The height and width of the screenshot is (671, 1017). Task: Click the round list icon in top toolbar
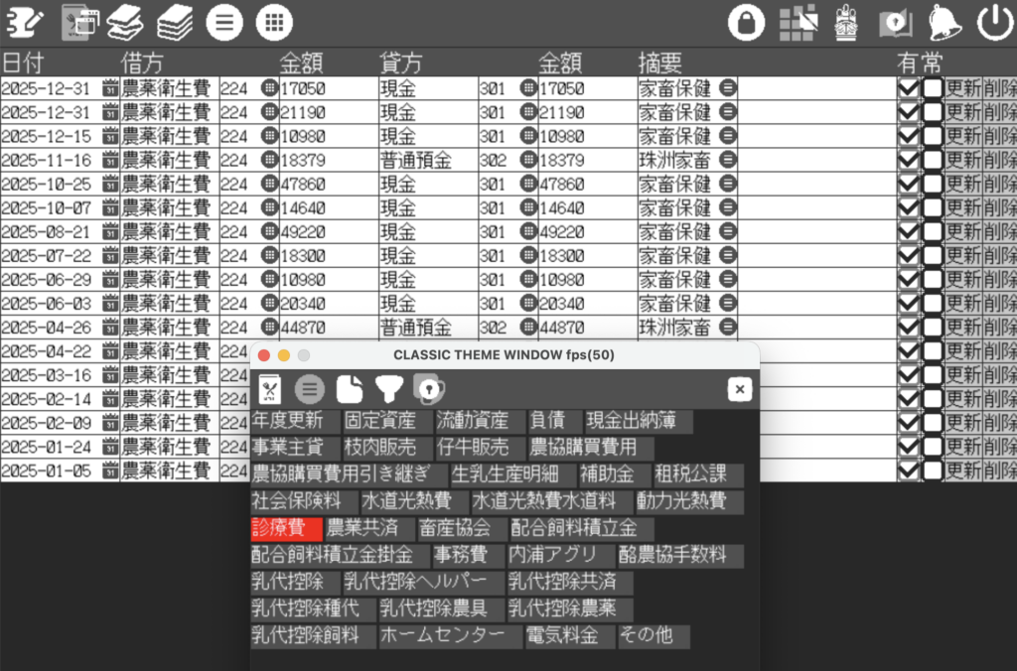[x=224, y=22]
